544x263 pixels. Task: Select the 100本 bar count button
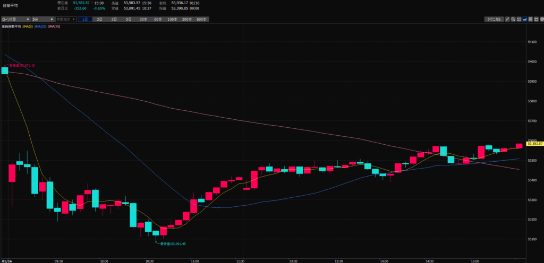pos(172,19)
